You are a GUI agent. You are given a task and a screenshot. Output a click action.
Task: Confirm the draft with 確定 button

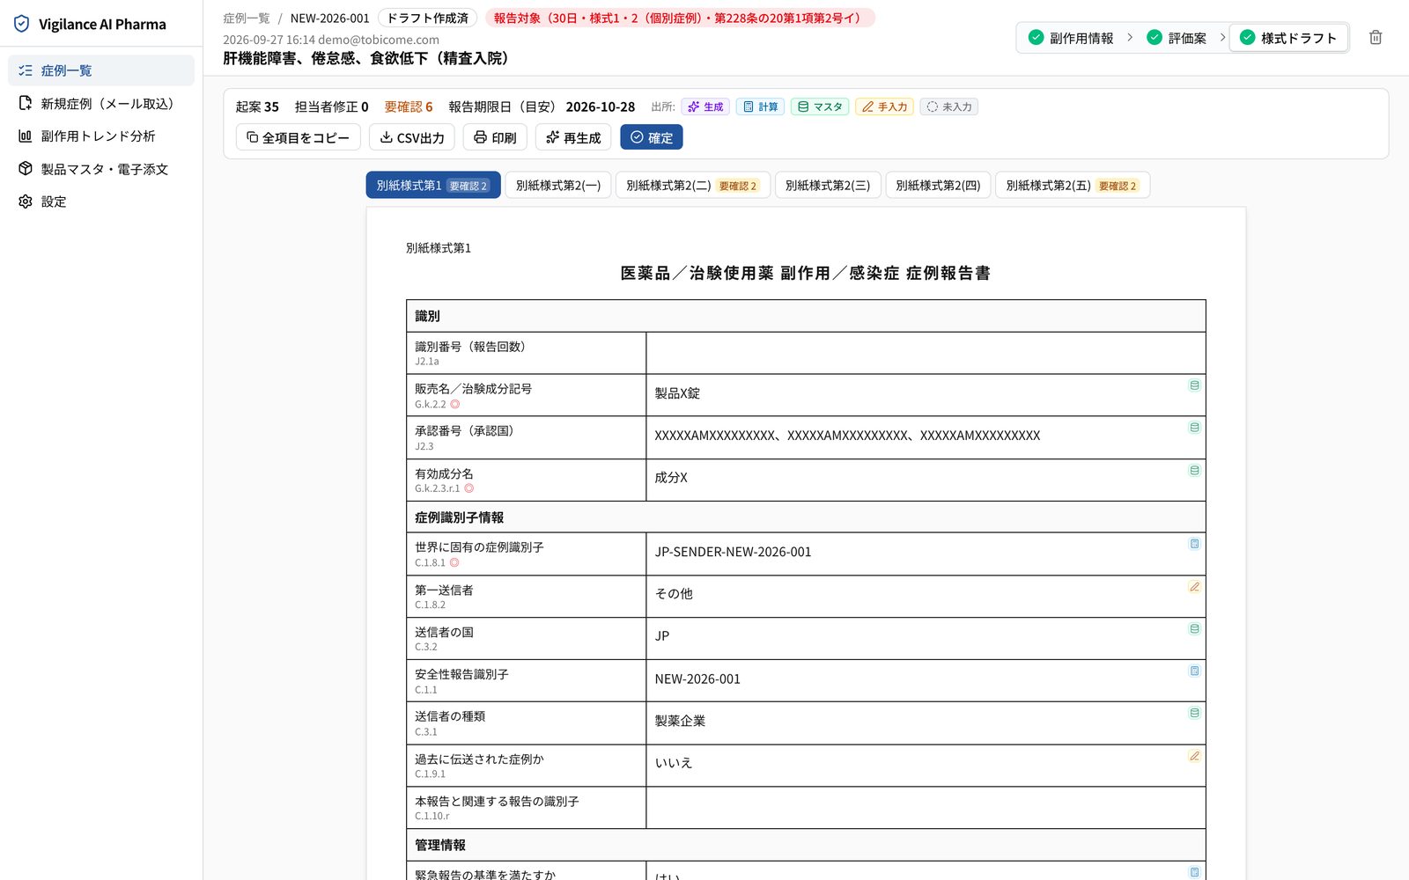pos(652,137)
